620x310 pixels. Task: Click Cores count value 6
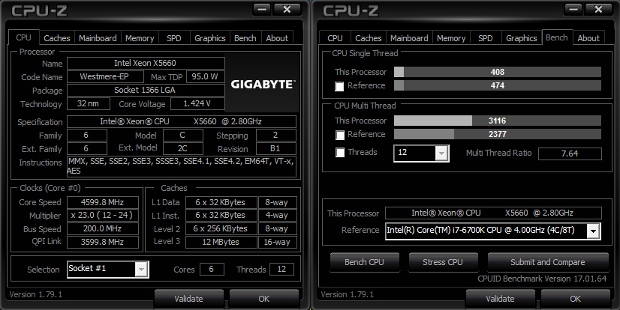coord(212,270)
